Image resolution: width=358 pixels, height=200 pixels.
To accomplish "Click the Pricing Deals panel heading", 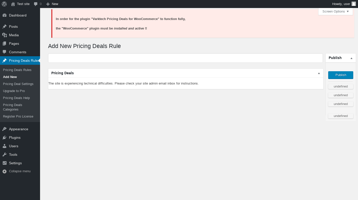I will click(x=63, y=73).
